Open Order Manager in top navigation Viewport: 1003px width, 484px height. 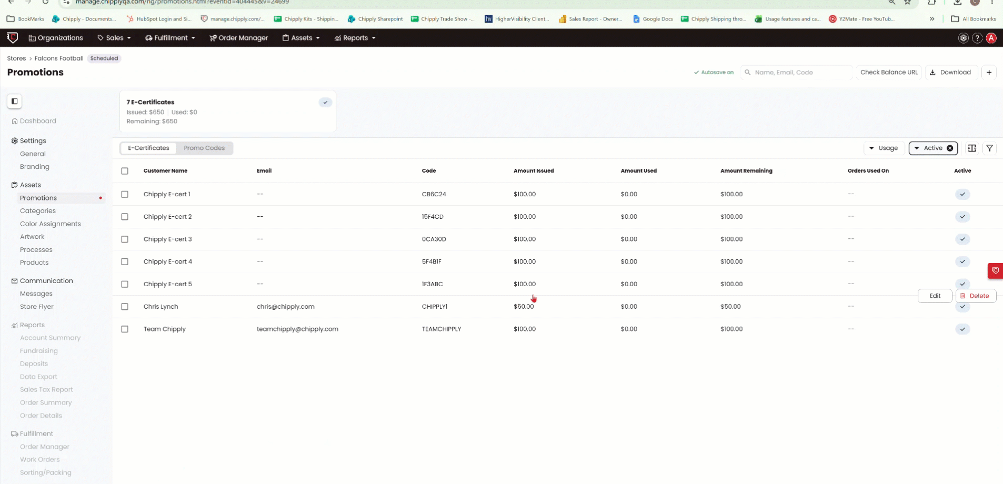click(x=239, y=38)
